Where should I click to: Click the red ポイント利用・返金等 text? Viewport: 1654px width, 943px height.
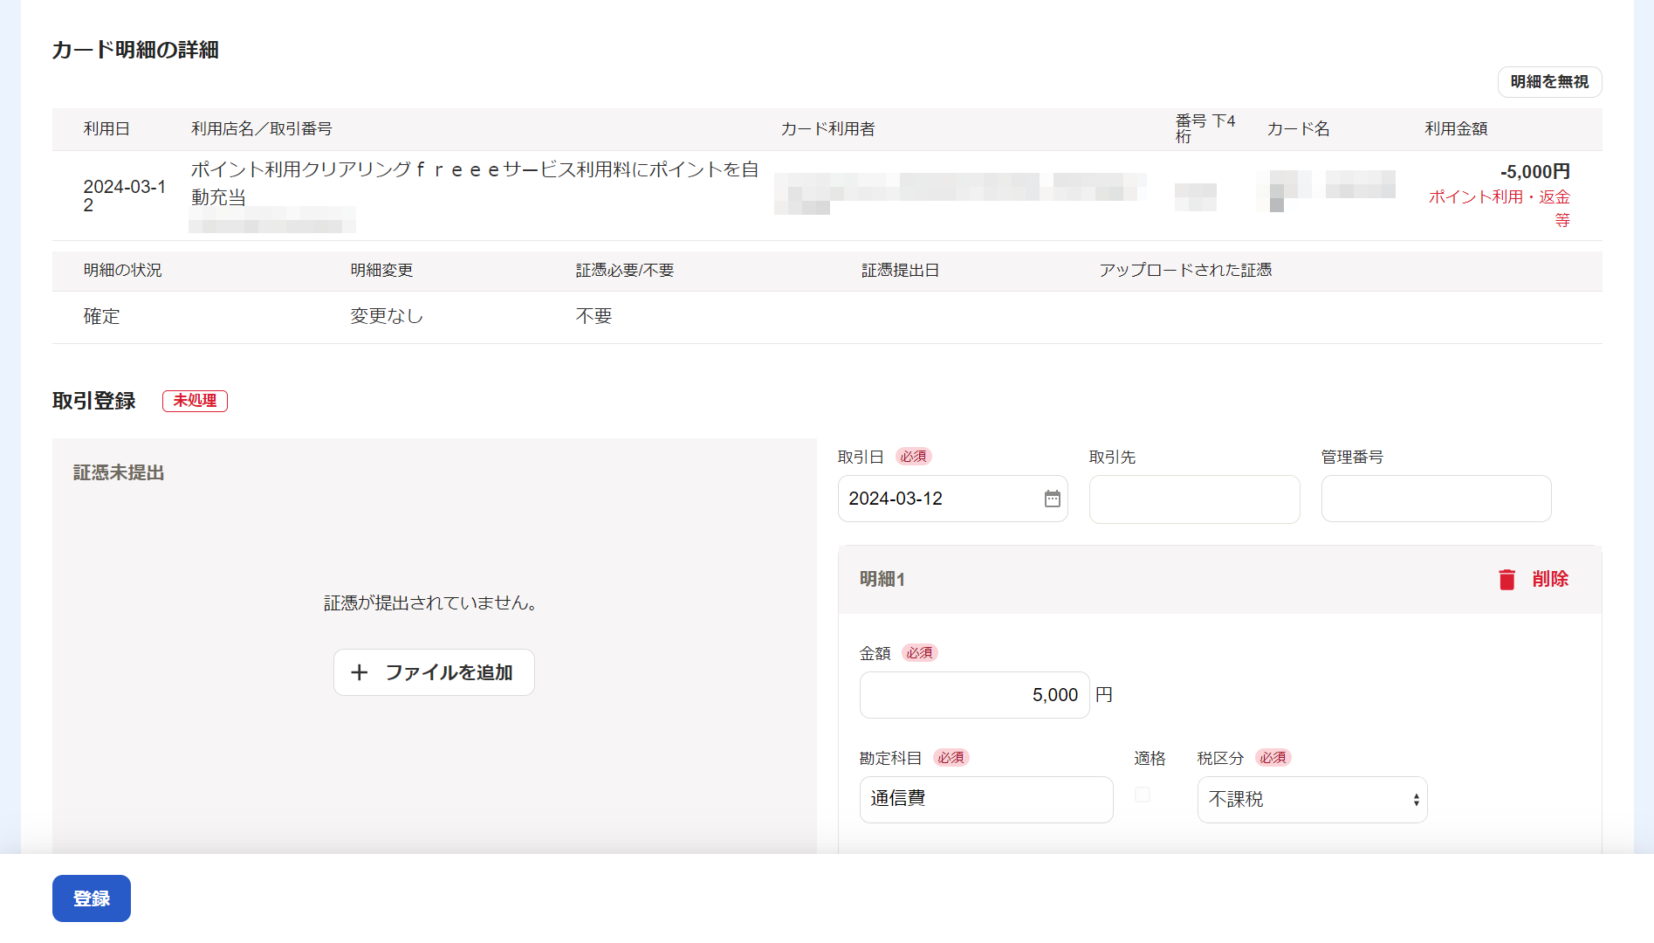(x=1500, y=208)
